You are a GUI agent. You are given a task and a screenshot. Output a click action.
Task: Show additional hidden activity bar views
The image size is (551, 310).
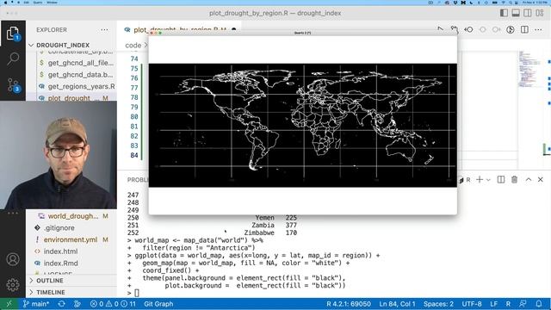(13, 213)
